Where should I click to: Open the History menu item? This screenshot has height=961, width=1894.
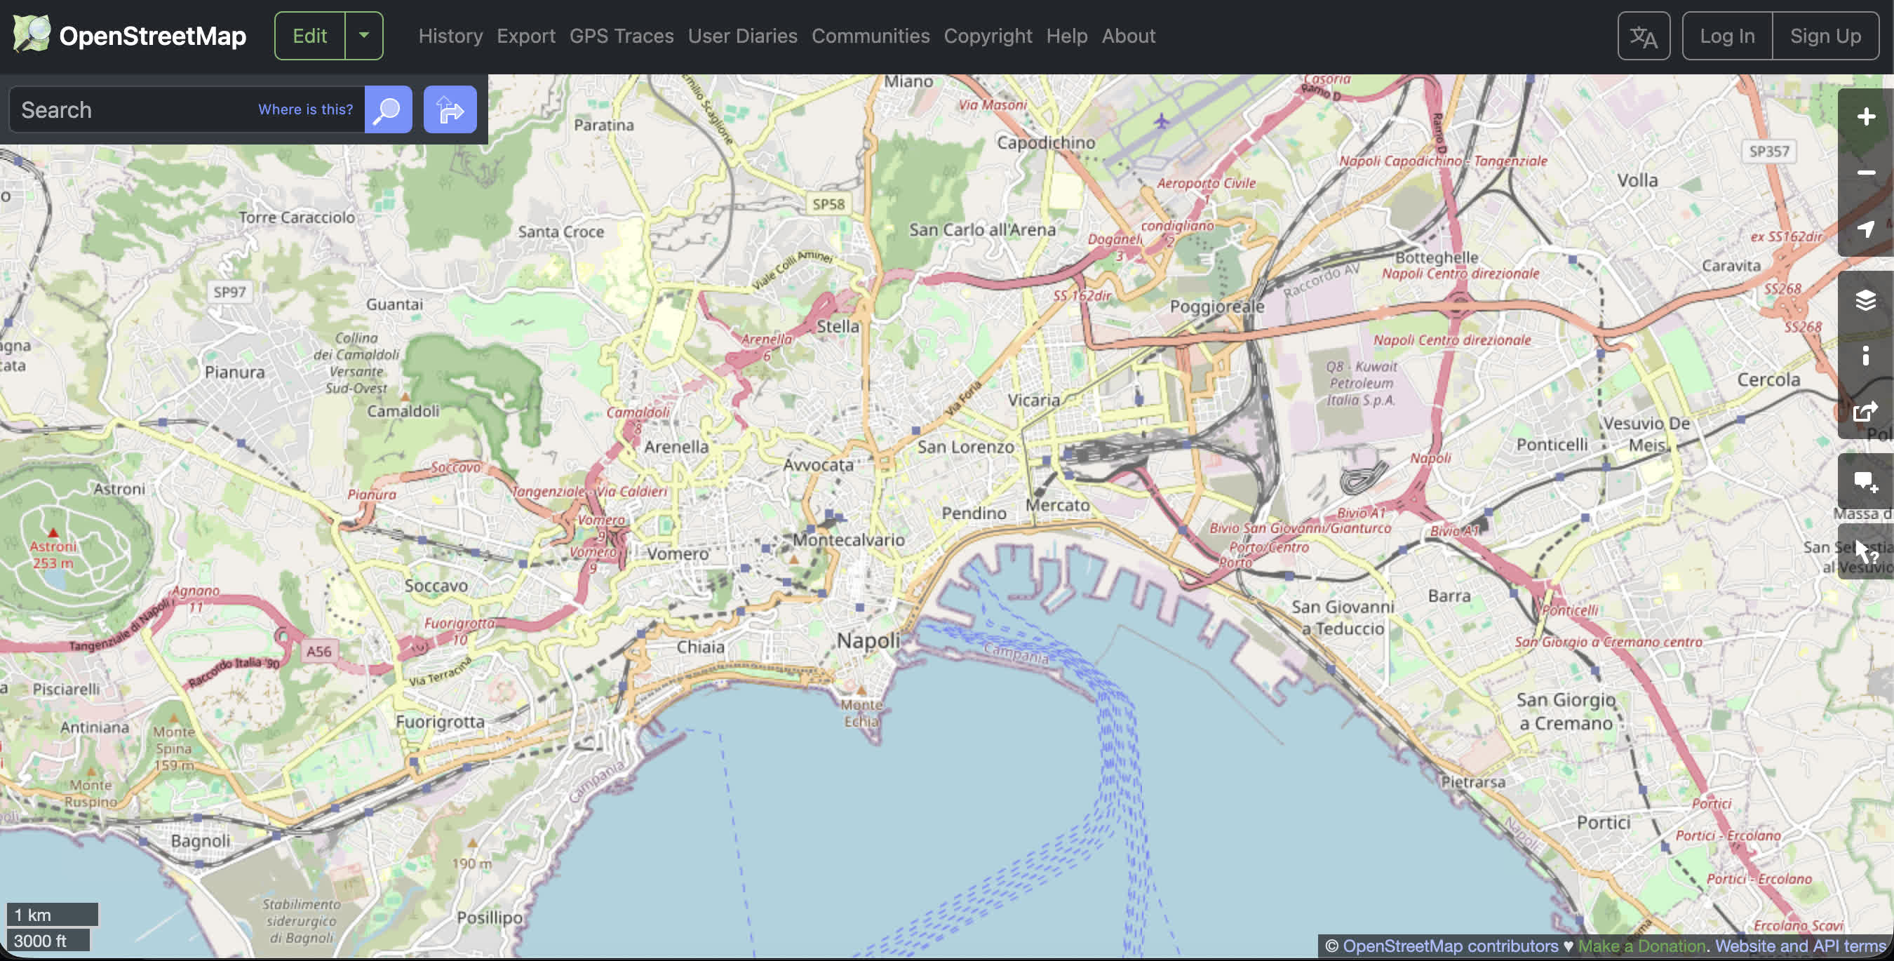click(x=450, y=36)
